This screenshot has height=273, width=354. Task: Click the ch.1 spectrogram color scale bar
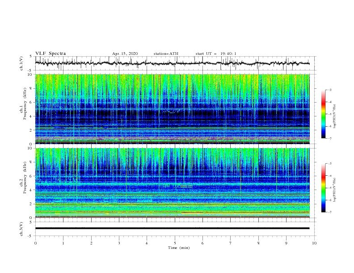[x=323, y=114]
